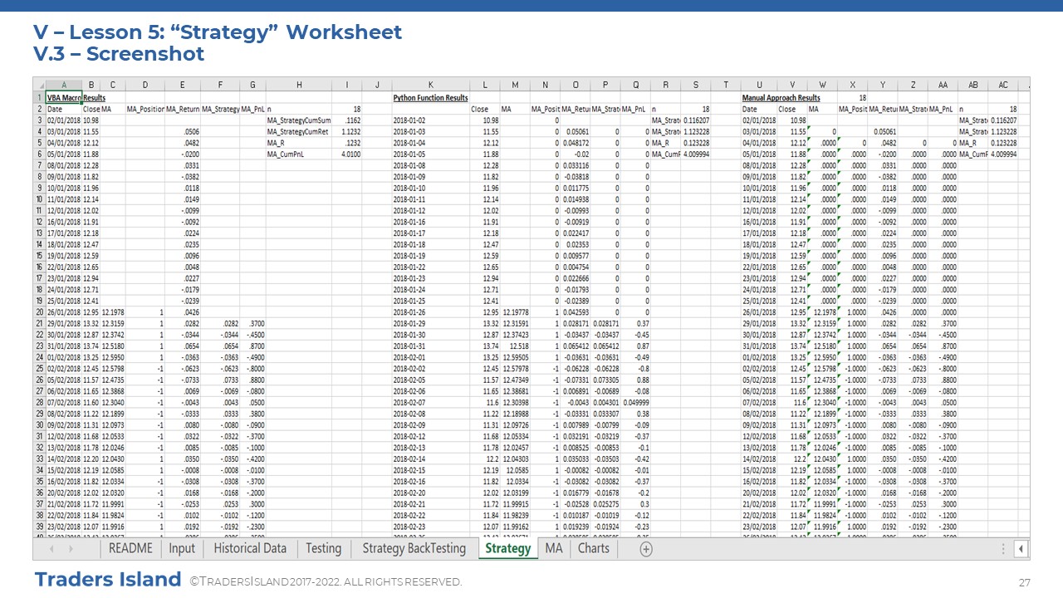Click the 'VBA Macro Results' cell A1
Viewport: 1063px width, 598px height.
[64, 97]
